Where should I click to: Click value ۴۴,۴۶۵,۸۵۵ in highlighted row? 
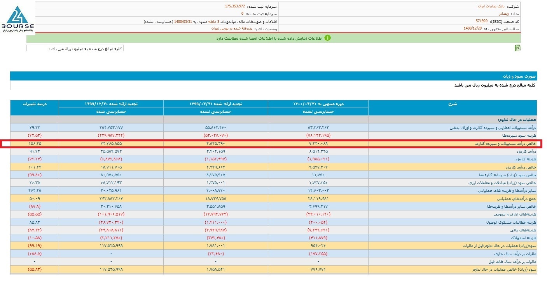(x=111, y=144)
